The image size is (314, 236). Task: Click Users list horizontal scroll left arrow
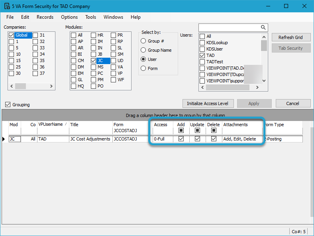202,88
